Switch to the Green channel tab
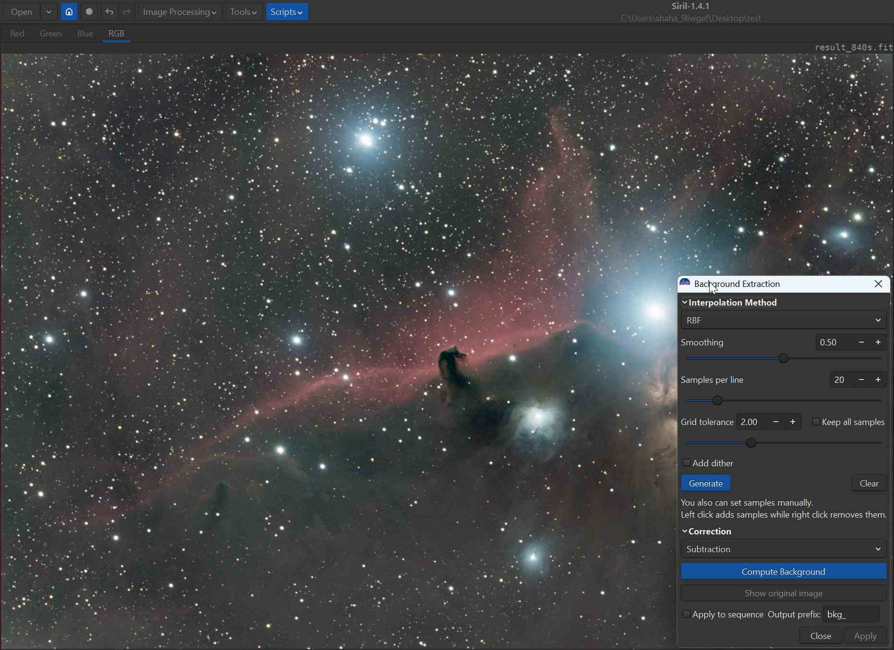Screen dimensions: 894x650 (x=50, y=34)
